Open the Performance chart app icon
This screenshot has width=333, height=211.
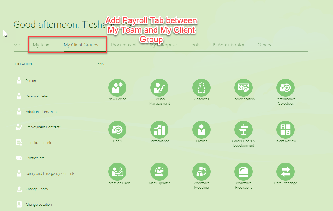pos(159,130)
